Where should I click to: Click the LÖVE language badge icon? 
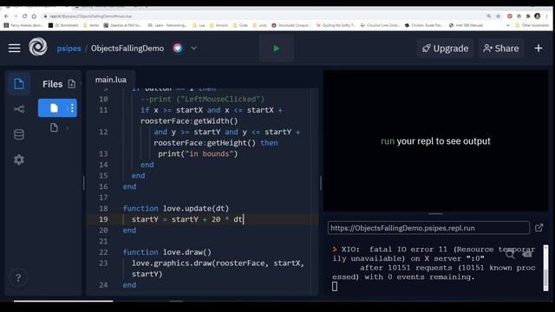(178, 49)
